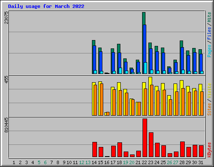Click the blue Files bar for day 28
This screenshot has height=167, width=214.
(x=182, y=58)
